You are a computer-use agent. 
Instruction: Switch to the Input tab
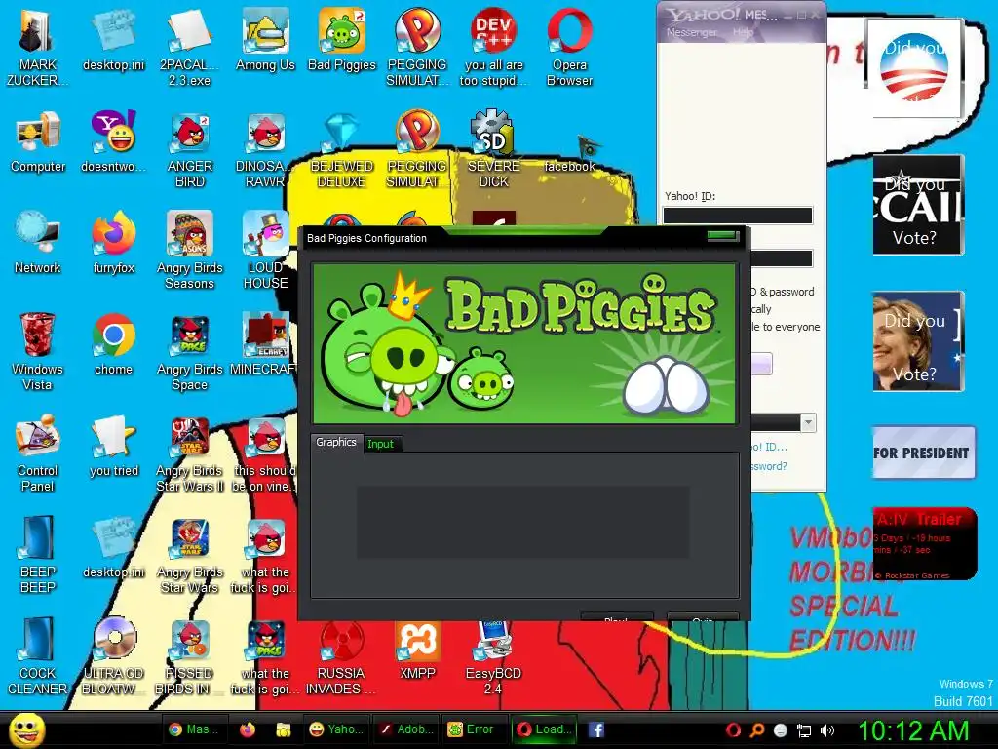coord(381,444)
